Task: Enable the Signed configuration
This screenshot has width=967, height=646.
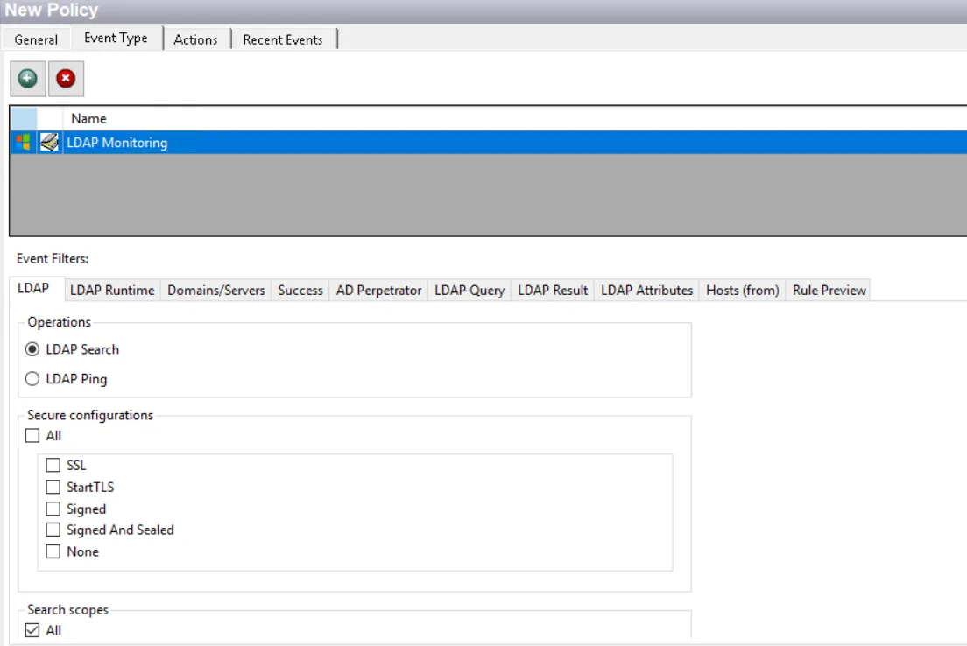Action: coord(53,509)
